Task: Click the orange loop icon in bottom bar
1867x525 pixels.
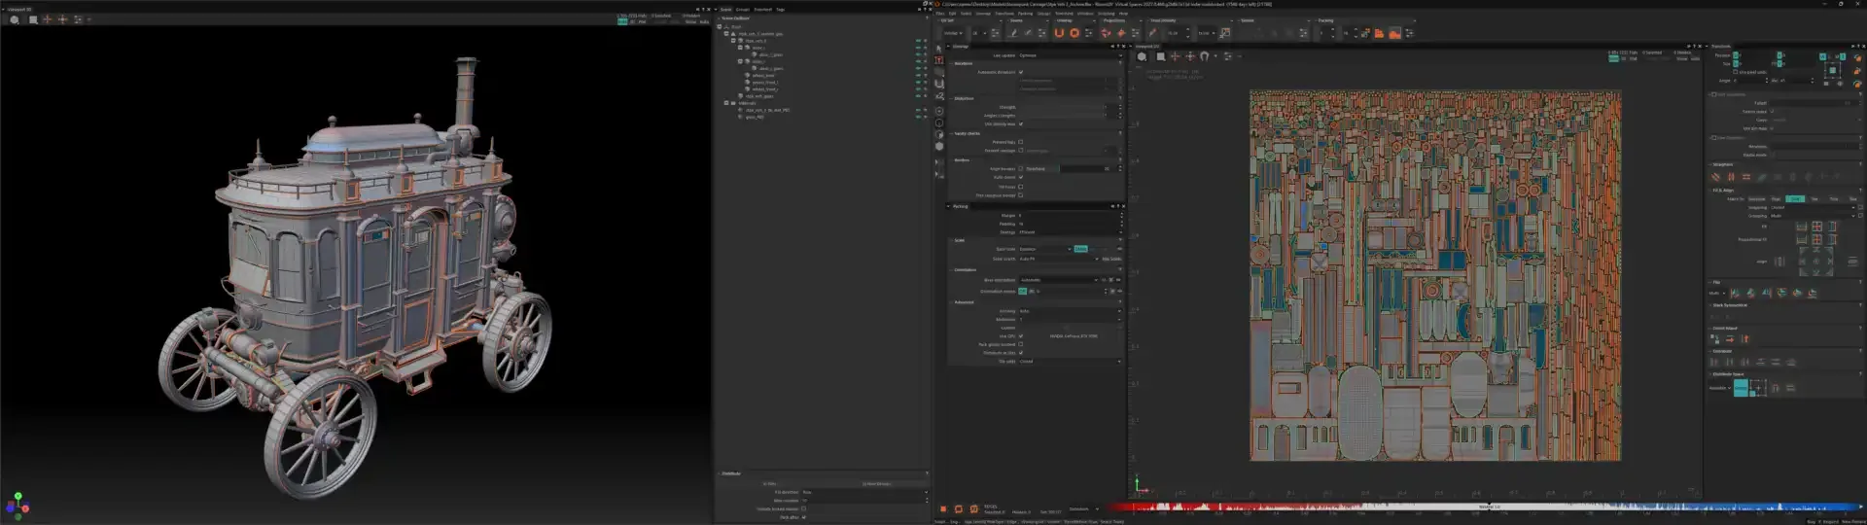Action: pos(959,508)
